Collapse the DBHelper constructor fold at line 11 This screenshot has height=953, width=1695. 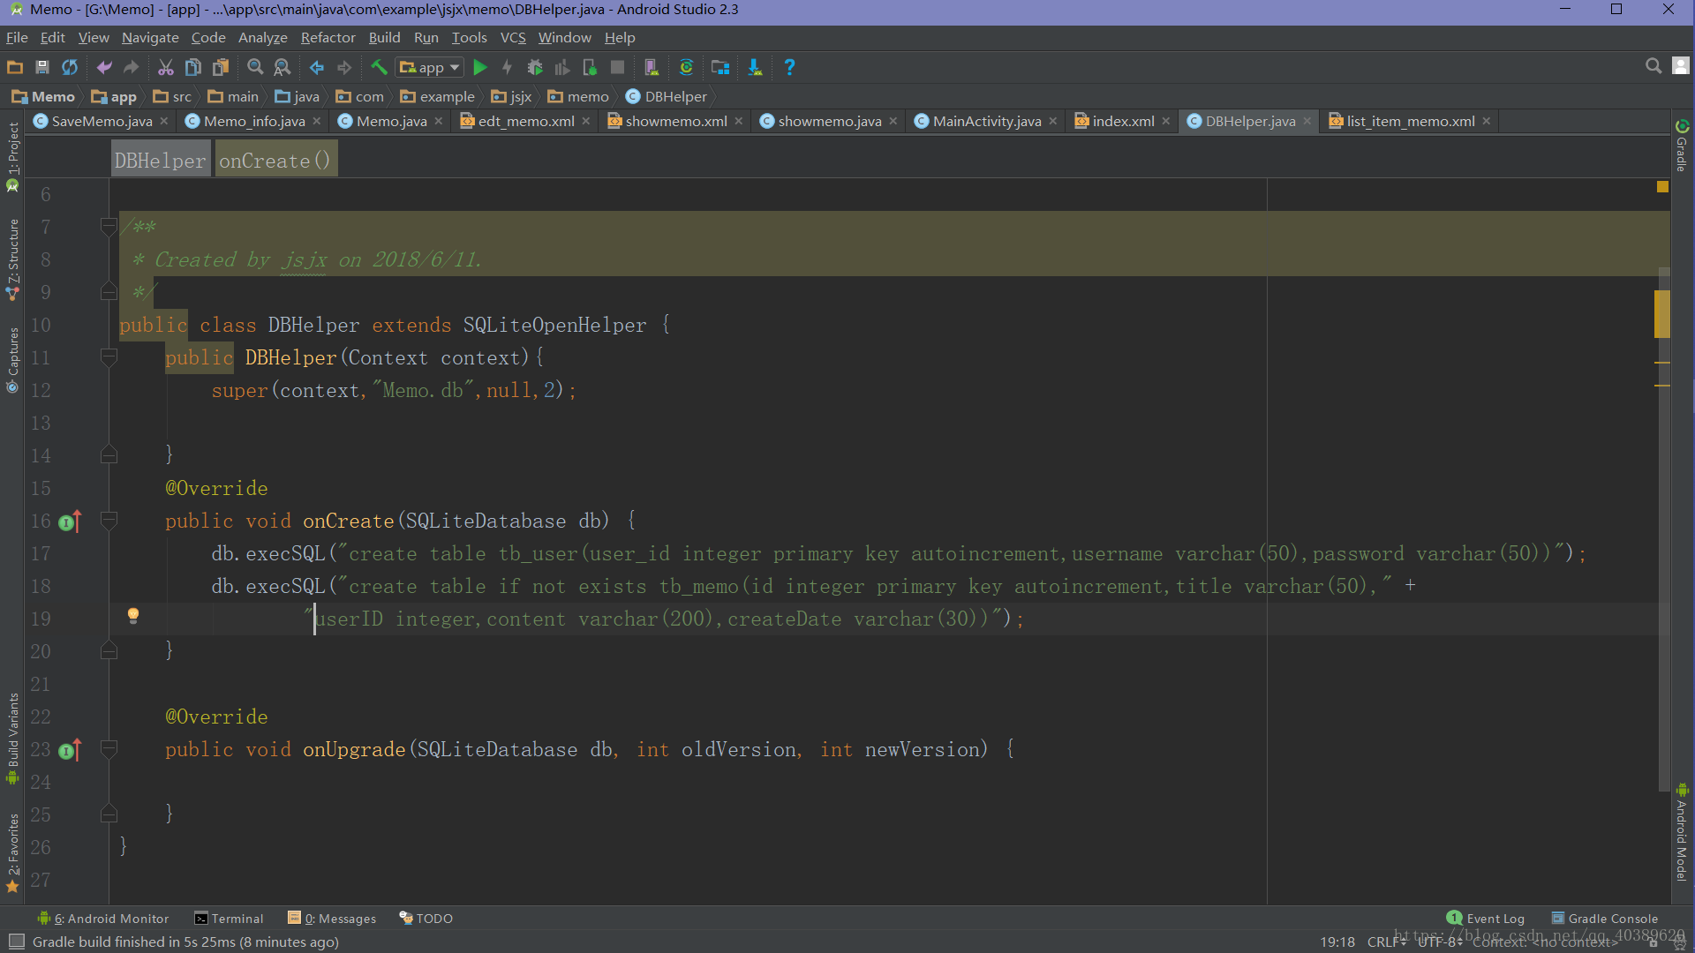point(109,357)
